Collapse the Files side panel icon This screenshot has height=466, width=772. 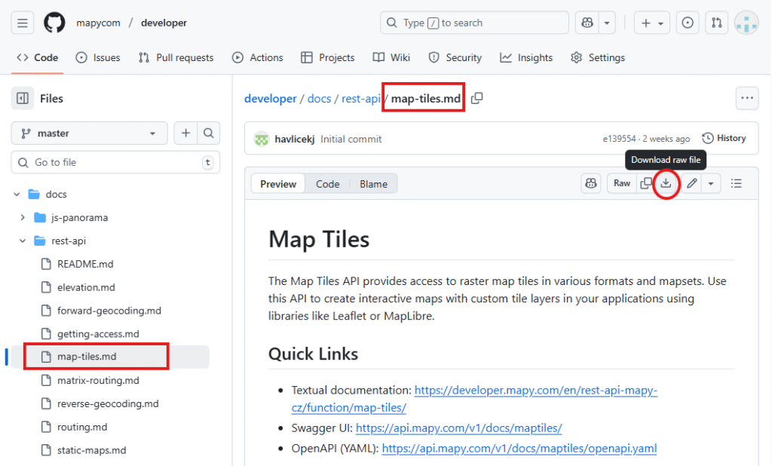point(23,98)
